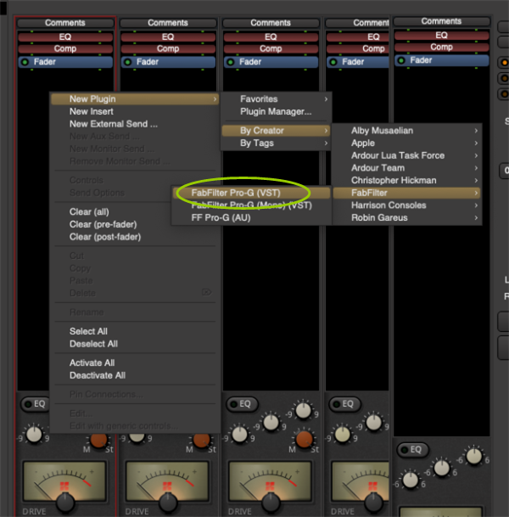
Task: Click orange M–St width knob on second strip
Action: 201,440
